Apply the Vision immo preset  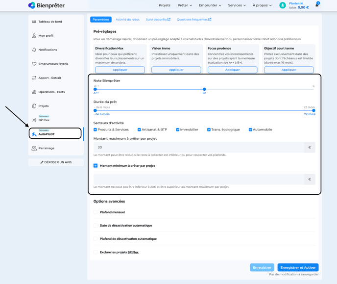click(176, 70)
